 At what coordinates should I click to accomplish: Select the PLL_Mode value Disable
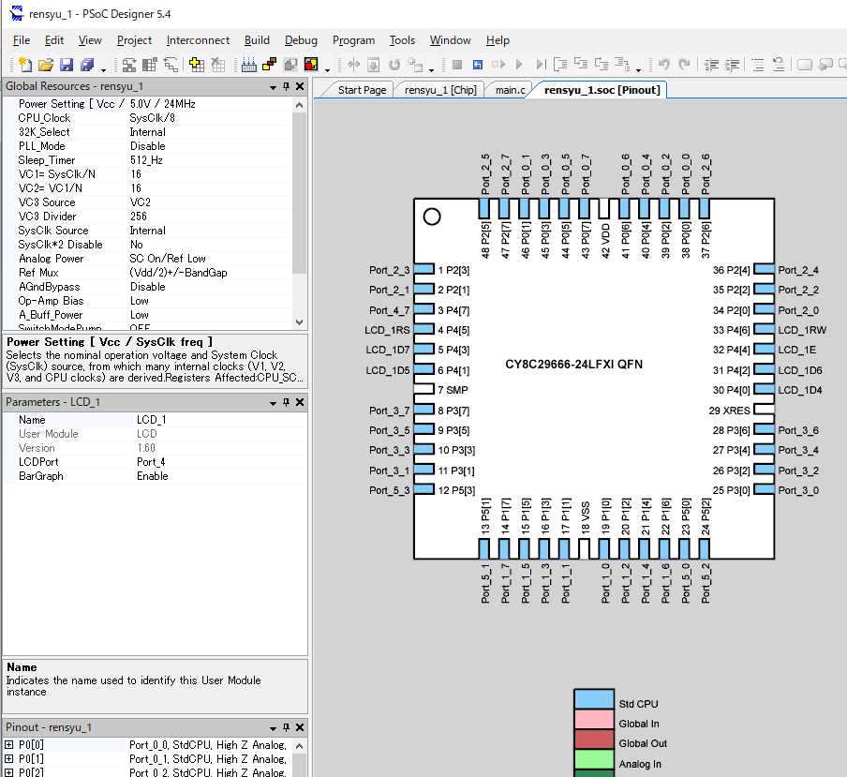pyautogui.click(x=147, y=146)
